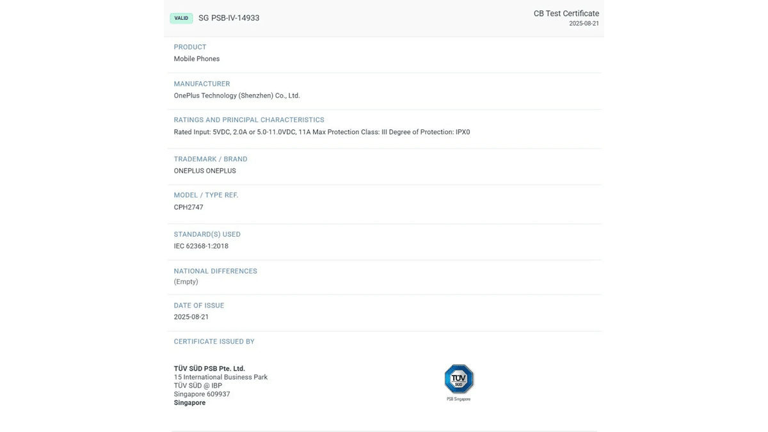The height and width of the screenshot is (432, 768).
Task: Select issuer name TÜV SÜD PSB Pte. Ltd.
Action: (209, 369)
